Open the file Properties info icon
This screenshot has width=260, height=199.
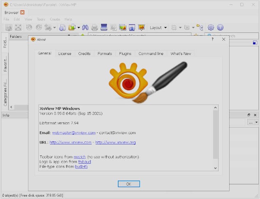pos(62,27)
